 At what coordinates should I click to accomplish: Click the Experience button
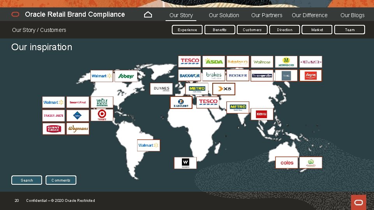(187, 30)
